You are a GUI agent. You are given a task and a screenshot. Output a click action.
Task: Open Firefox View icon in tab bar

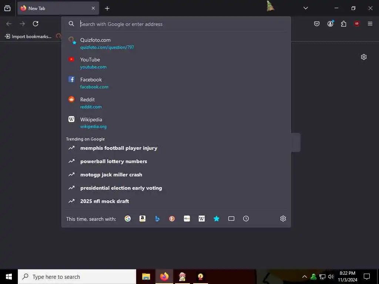[x=7, y=8]
